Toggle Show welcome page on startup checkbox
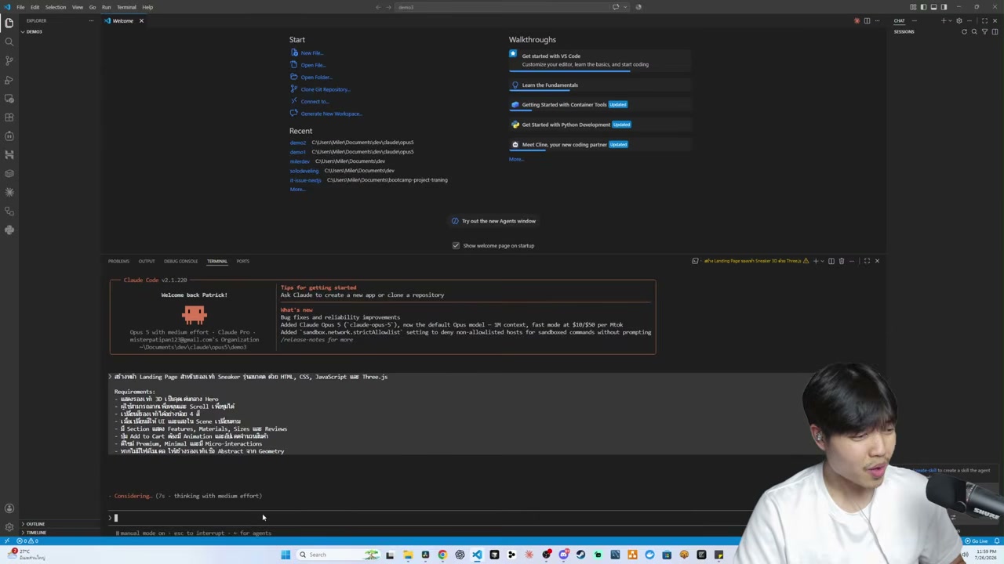The width and height of the screenshot is (1004, 564). point(456,245)
